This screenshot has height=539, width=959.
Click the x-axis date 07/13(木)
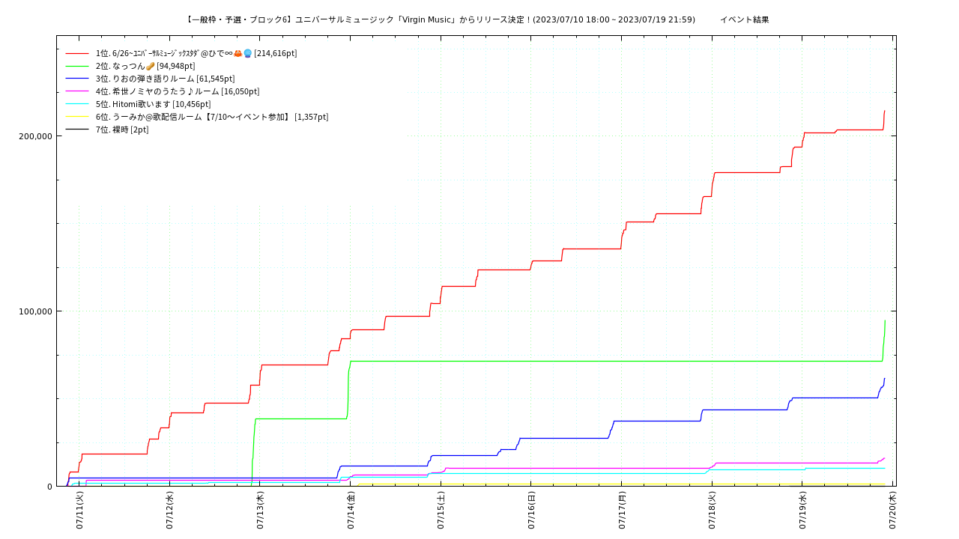click(260, 511)
